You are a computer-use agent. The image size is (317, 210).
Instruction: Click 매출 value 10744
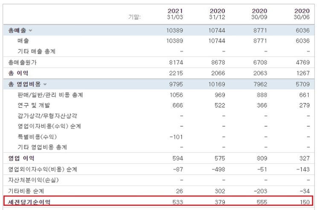217,41
